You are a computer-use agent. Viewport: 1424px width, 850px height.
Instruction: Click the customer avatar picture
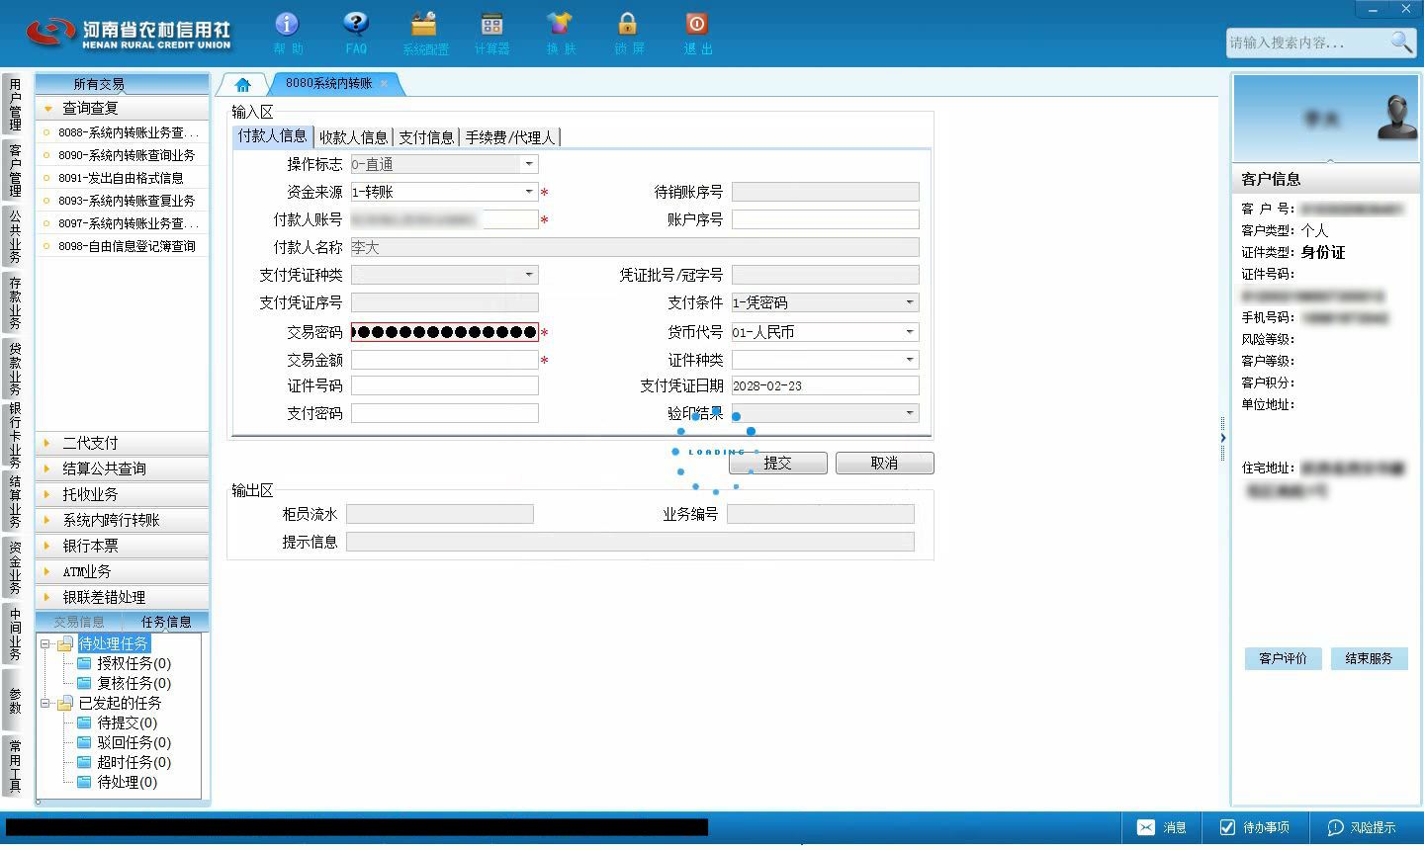click(1397, 117)
